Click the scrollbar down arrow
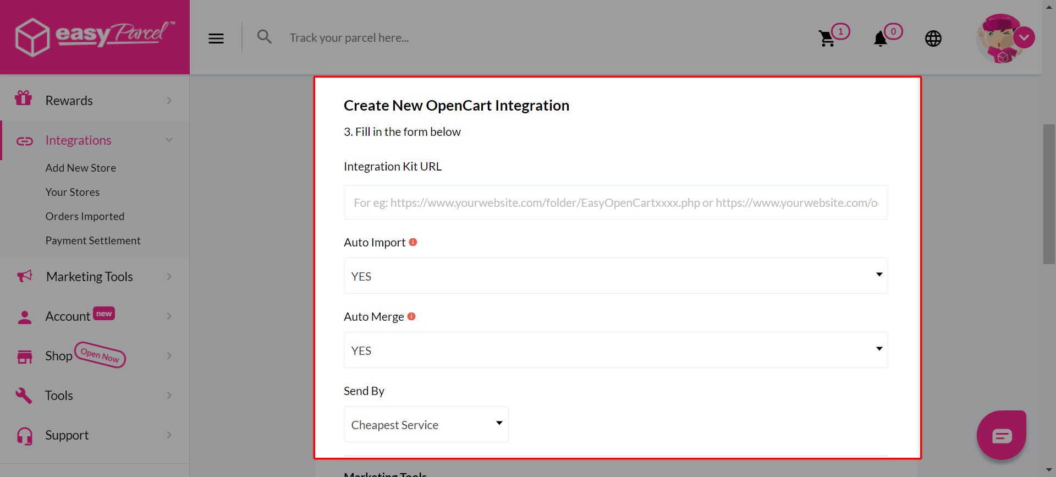The height and width of the screenshot is (477, 1056). coord(1049,471)
